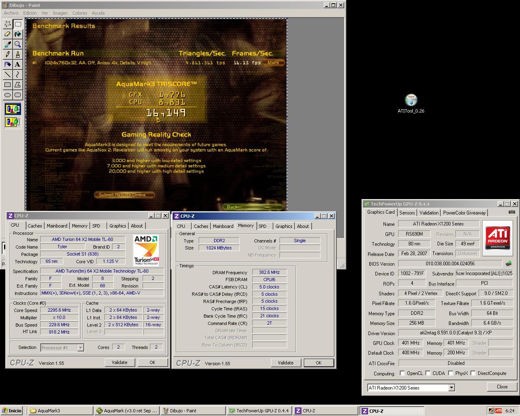Click the GPU-Z screenshot camera icon
Image resolution: width=520 pixels, height=416 pixels.
(512, 212)
